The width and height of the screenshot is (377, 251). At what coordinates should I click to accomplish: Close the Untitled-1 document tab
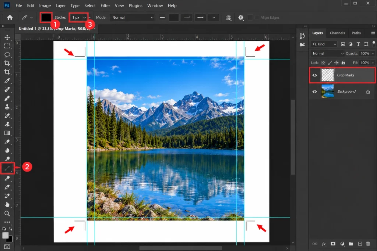coord(95,29)
